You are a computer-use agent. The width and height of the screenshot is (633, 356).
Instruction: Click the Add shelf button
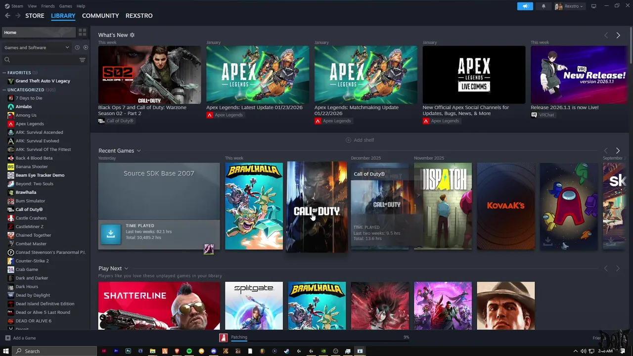point(360,140)
